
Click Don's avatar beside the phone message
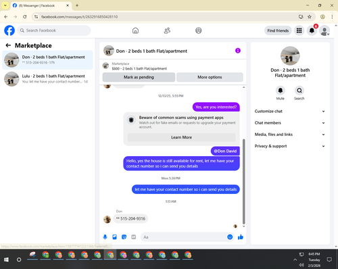tap(107, 219)
